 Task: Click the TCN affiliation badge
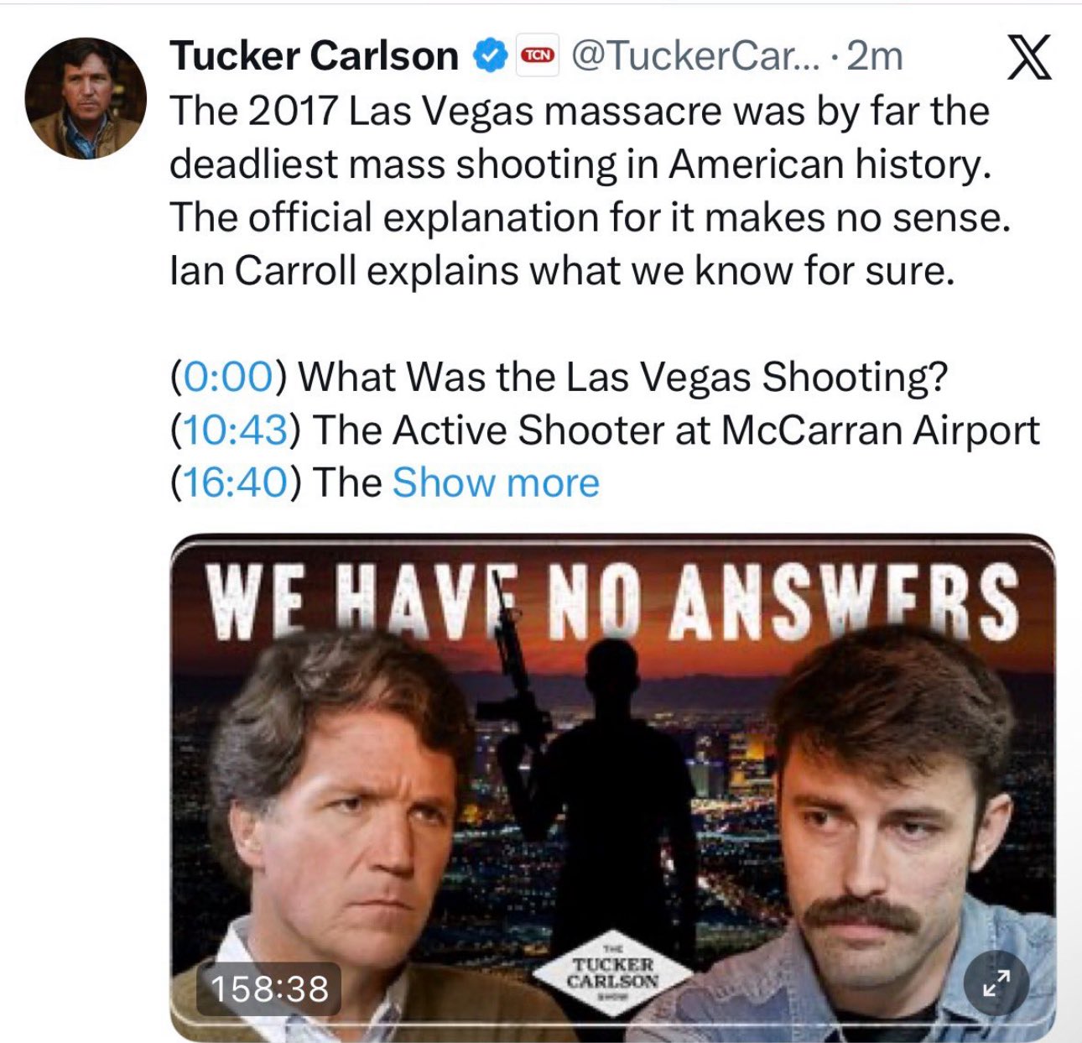(538, 56)
